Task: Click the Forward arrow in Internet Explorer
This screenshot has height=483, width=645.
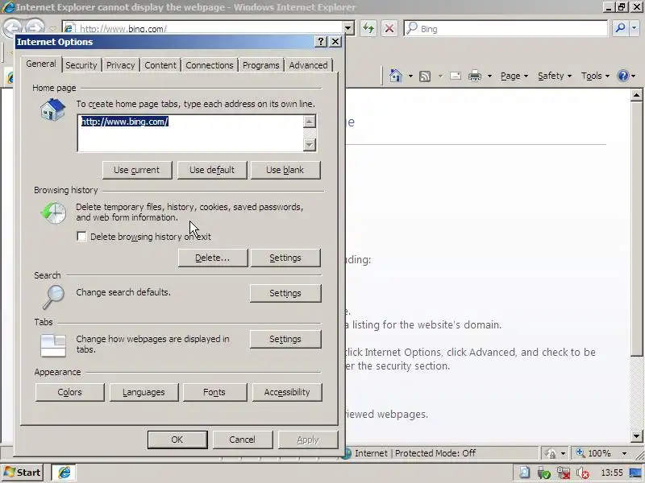Action: point(35,28)
